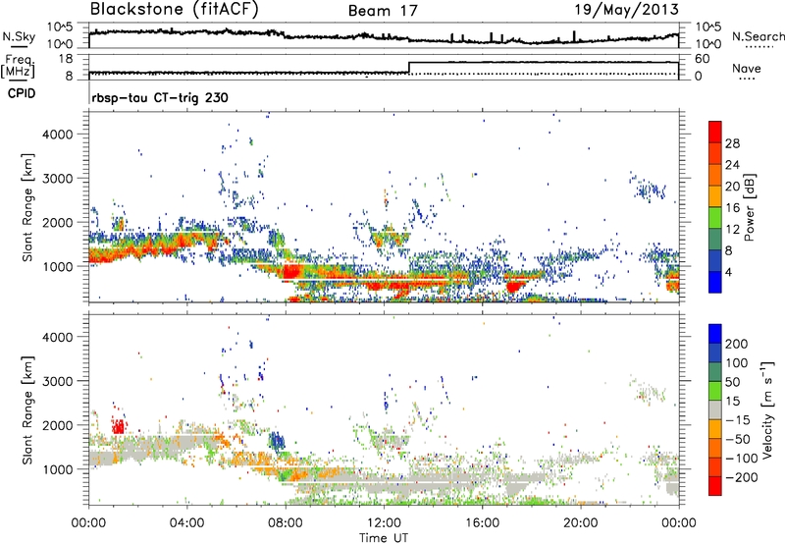Select the 'rbsp-tau CT-trig 230' text
Image resolution: width=785 pixels, height=544 pixels.
160,97
